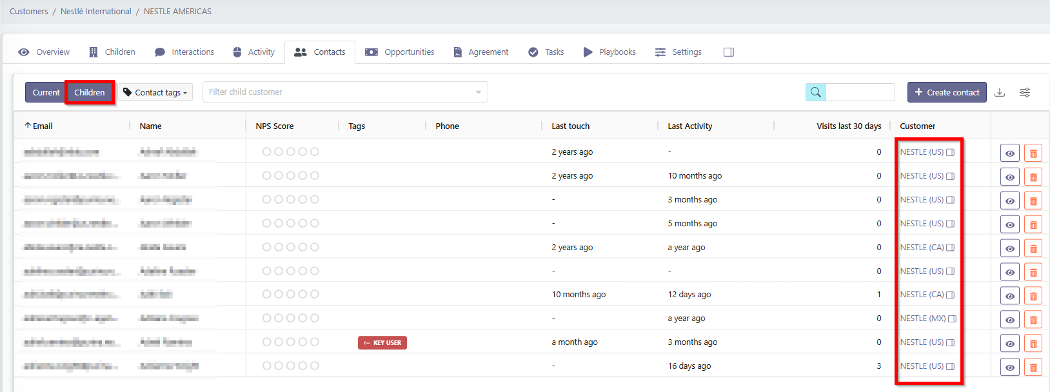Click trash icon for the KEY USER row

1033,343
